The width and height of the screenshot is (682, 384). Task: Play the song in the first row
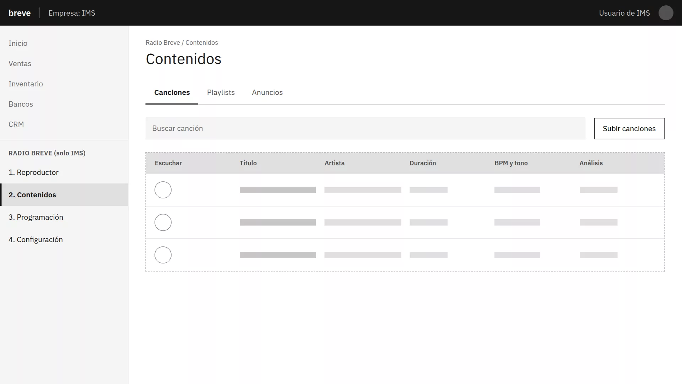click(x=163, y=190)
